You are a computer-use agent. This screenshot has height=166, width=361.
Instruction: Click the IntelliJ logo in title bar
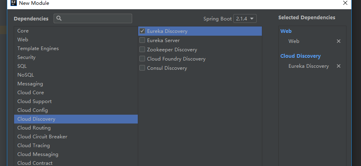click(x=14, y=3)
